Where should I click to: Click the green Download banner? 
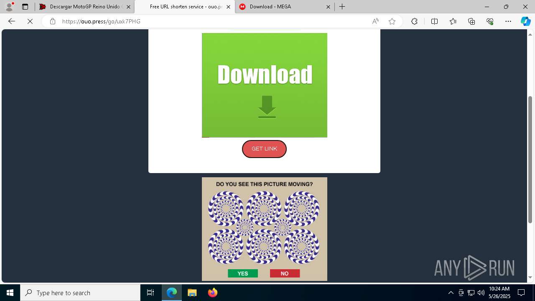point(265,85)
